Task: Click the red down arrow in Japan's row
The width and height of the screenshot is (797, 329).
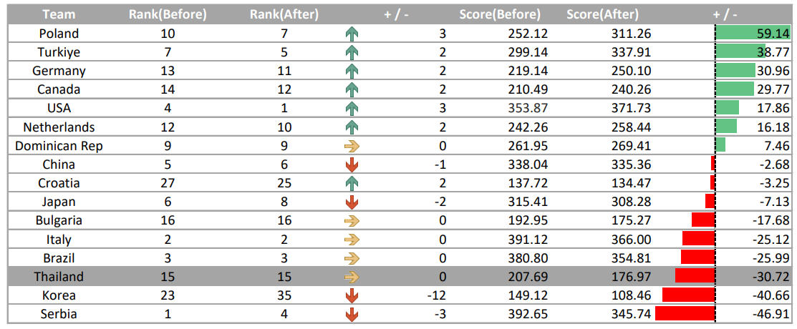Action: coord(351,202)
